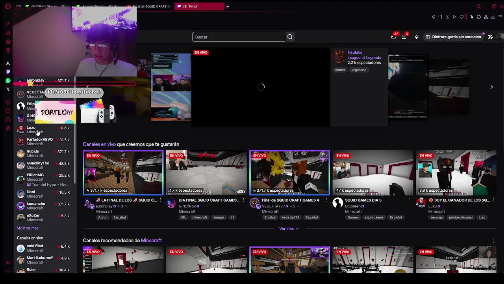Click the Argentina tag

(x=359, y=70)
